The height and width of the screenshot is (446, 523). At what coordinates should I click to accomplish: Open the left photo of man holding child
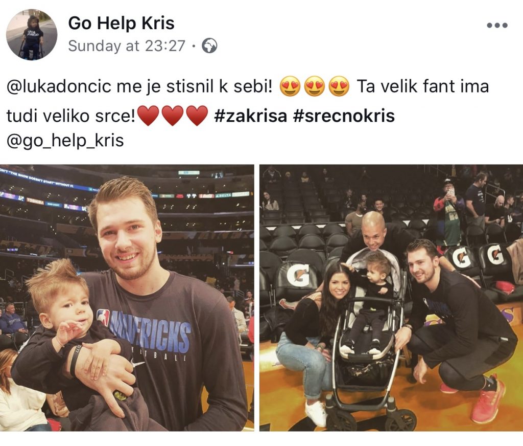(127, 298)
